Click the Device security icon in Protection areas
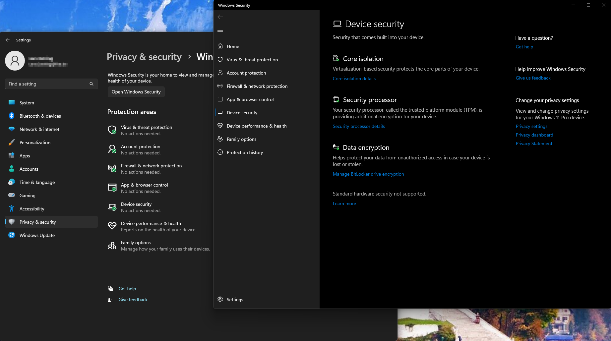 (112, 207)
